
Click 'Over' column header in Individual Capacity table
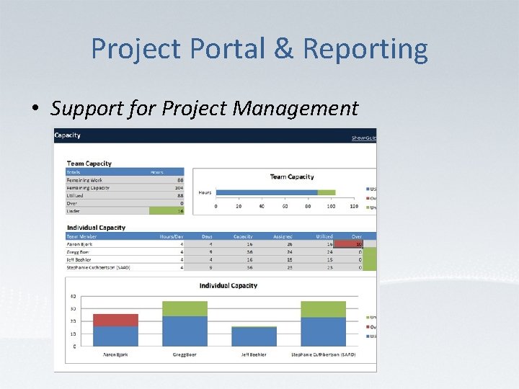(x=357, y=236)
